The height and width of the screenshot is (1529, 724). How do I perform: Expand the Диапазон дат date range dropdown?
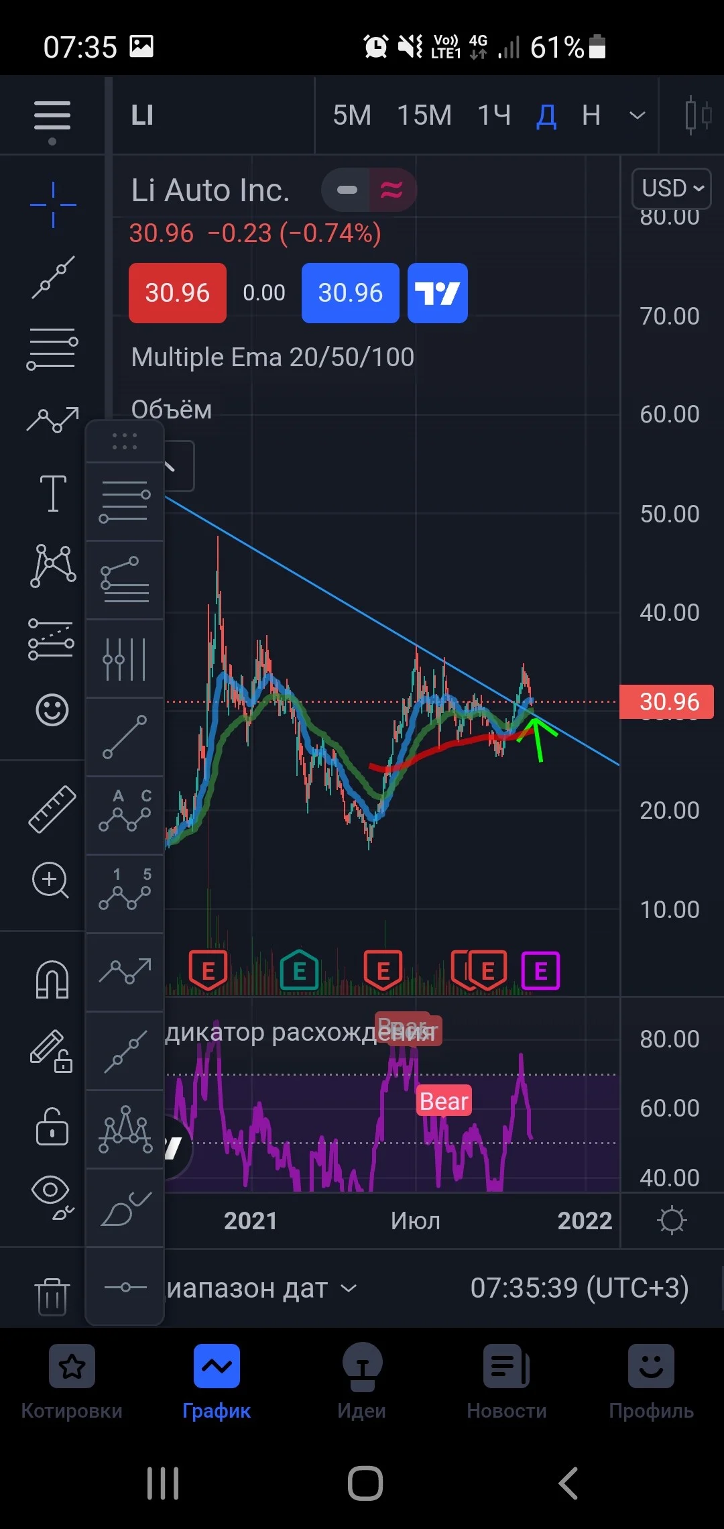tap(261, 1288)
